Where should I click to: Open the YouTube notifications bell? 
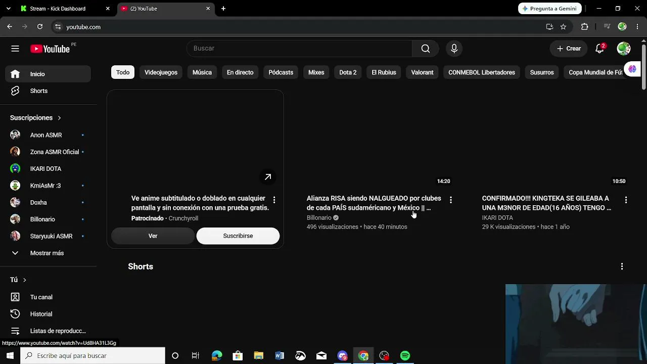coord(600,49)
